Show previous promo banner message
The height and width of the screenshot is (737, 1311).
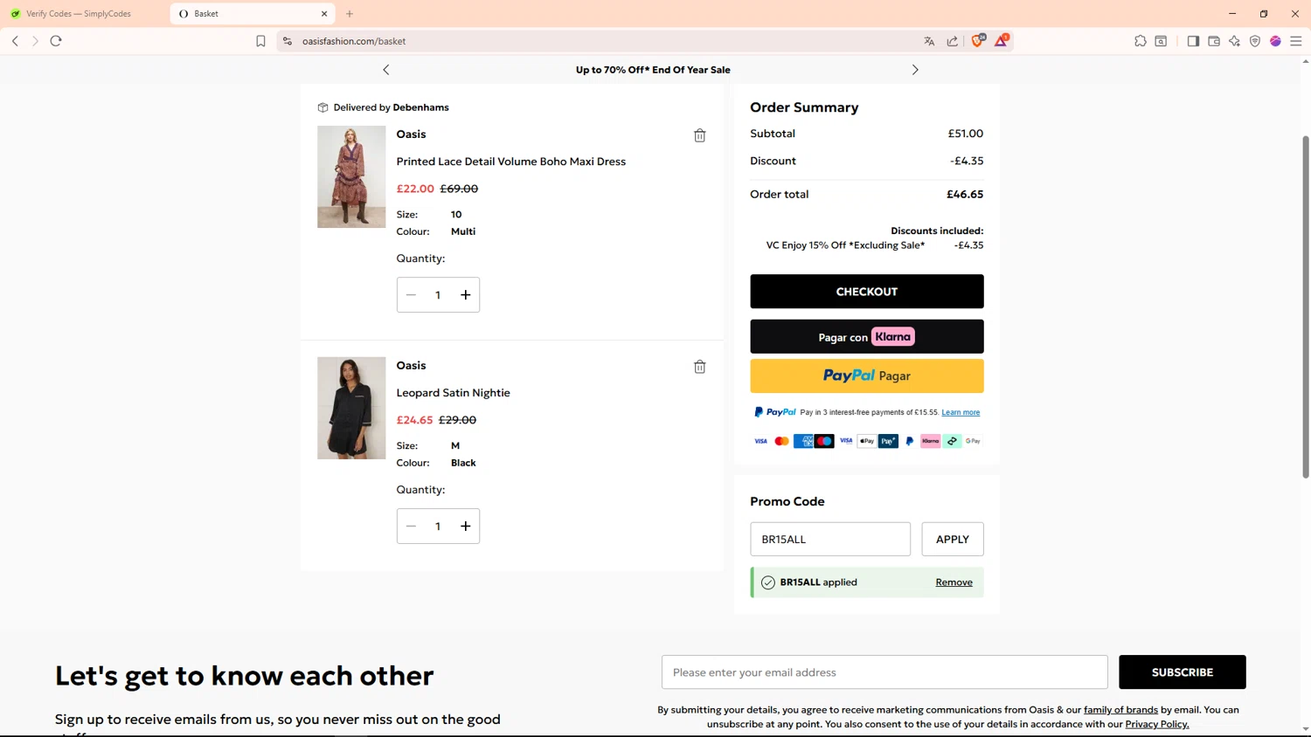click(x=386, y=70)
